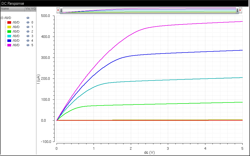The width and height of the screenshot is (250, 156).
Task: Toggle the eye icon for the /I0/D group
Action: [28, 18]
